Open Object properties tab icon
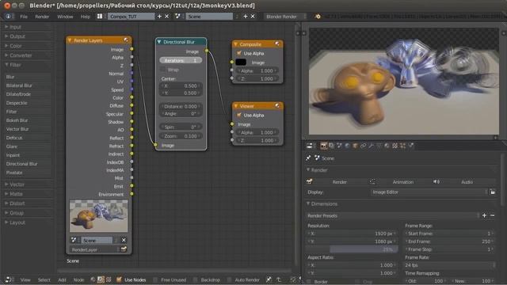Viewport: 507px width, 285px height. coord(355,146)
